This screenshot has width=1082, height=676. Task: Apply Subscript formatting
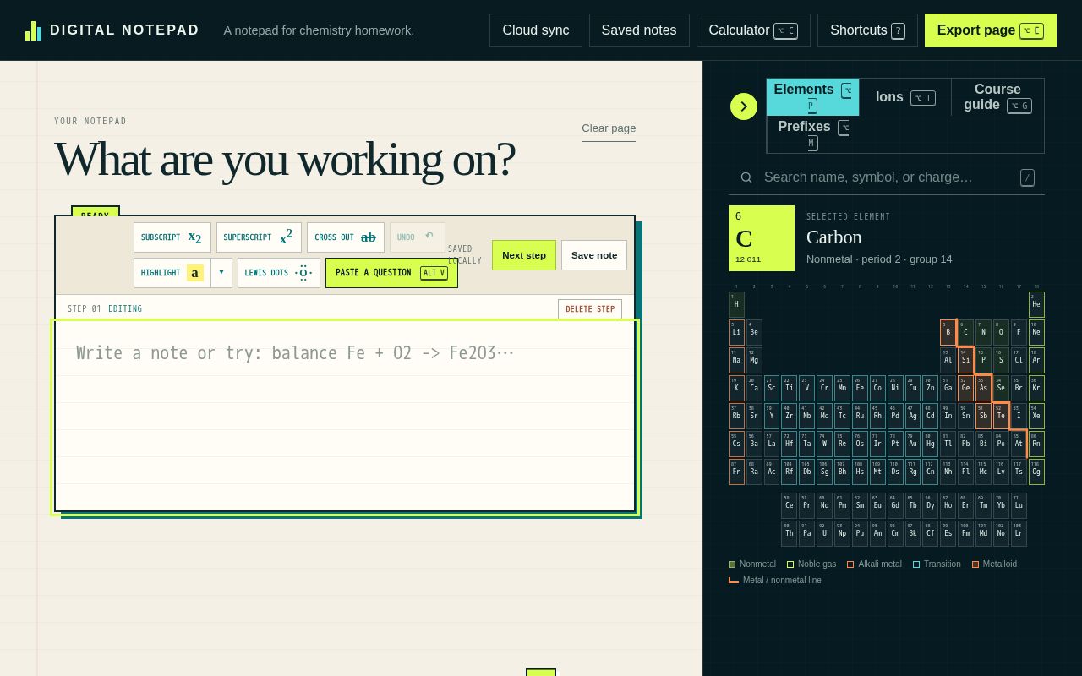(x=172, y=237)
